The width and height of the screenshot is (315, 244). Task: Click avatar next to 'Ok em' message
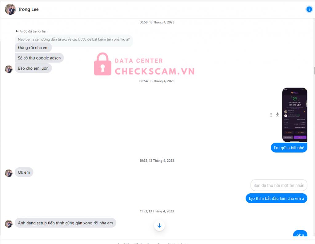pyautogui.click(x=9, y=173)
